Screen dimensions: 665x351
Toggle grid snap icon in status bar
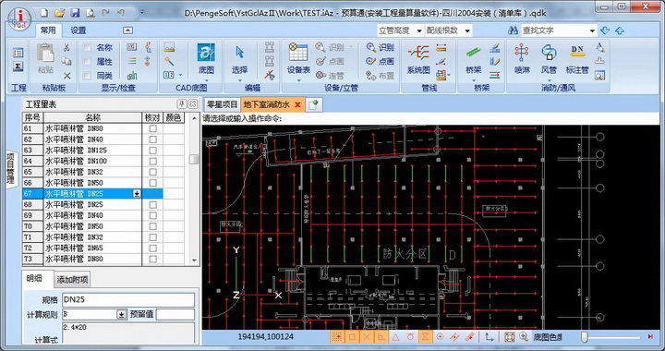pyautogui.click(x=337, y=337)
